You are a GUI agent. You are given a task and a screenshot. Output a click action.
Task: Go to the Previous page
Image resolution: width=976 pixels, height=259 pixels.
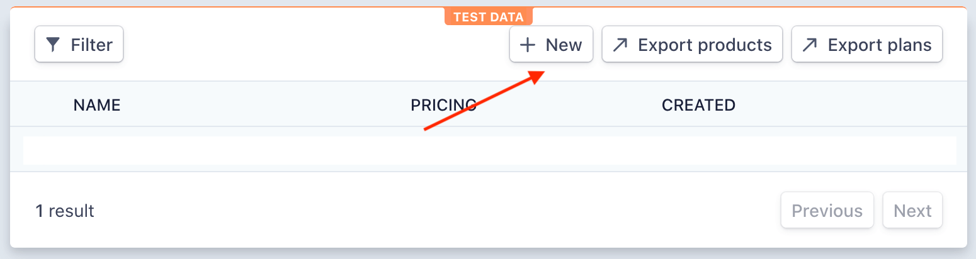pos(827,211)
